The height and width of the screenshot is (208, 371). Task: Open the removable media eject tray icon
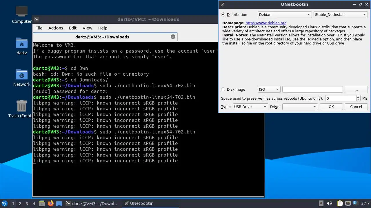(321, 203)
